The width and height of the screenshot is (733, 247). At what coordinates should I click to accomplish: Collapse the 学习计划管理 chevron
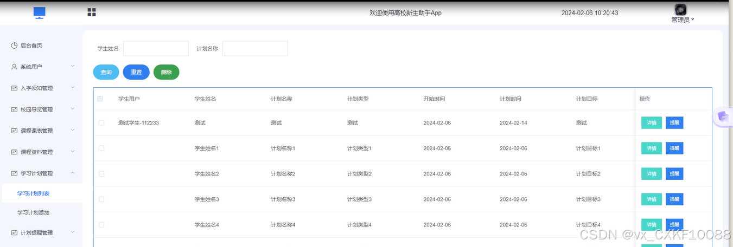pyautogui.click(x=73, y=173)
